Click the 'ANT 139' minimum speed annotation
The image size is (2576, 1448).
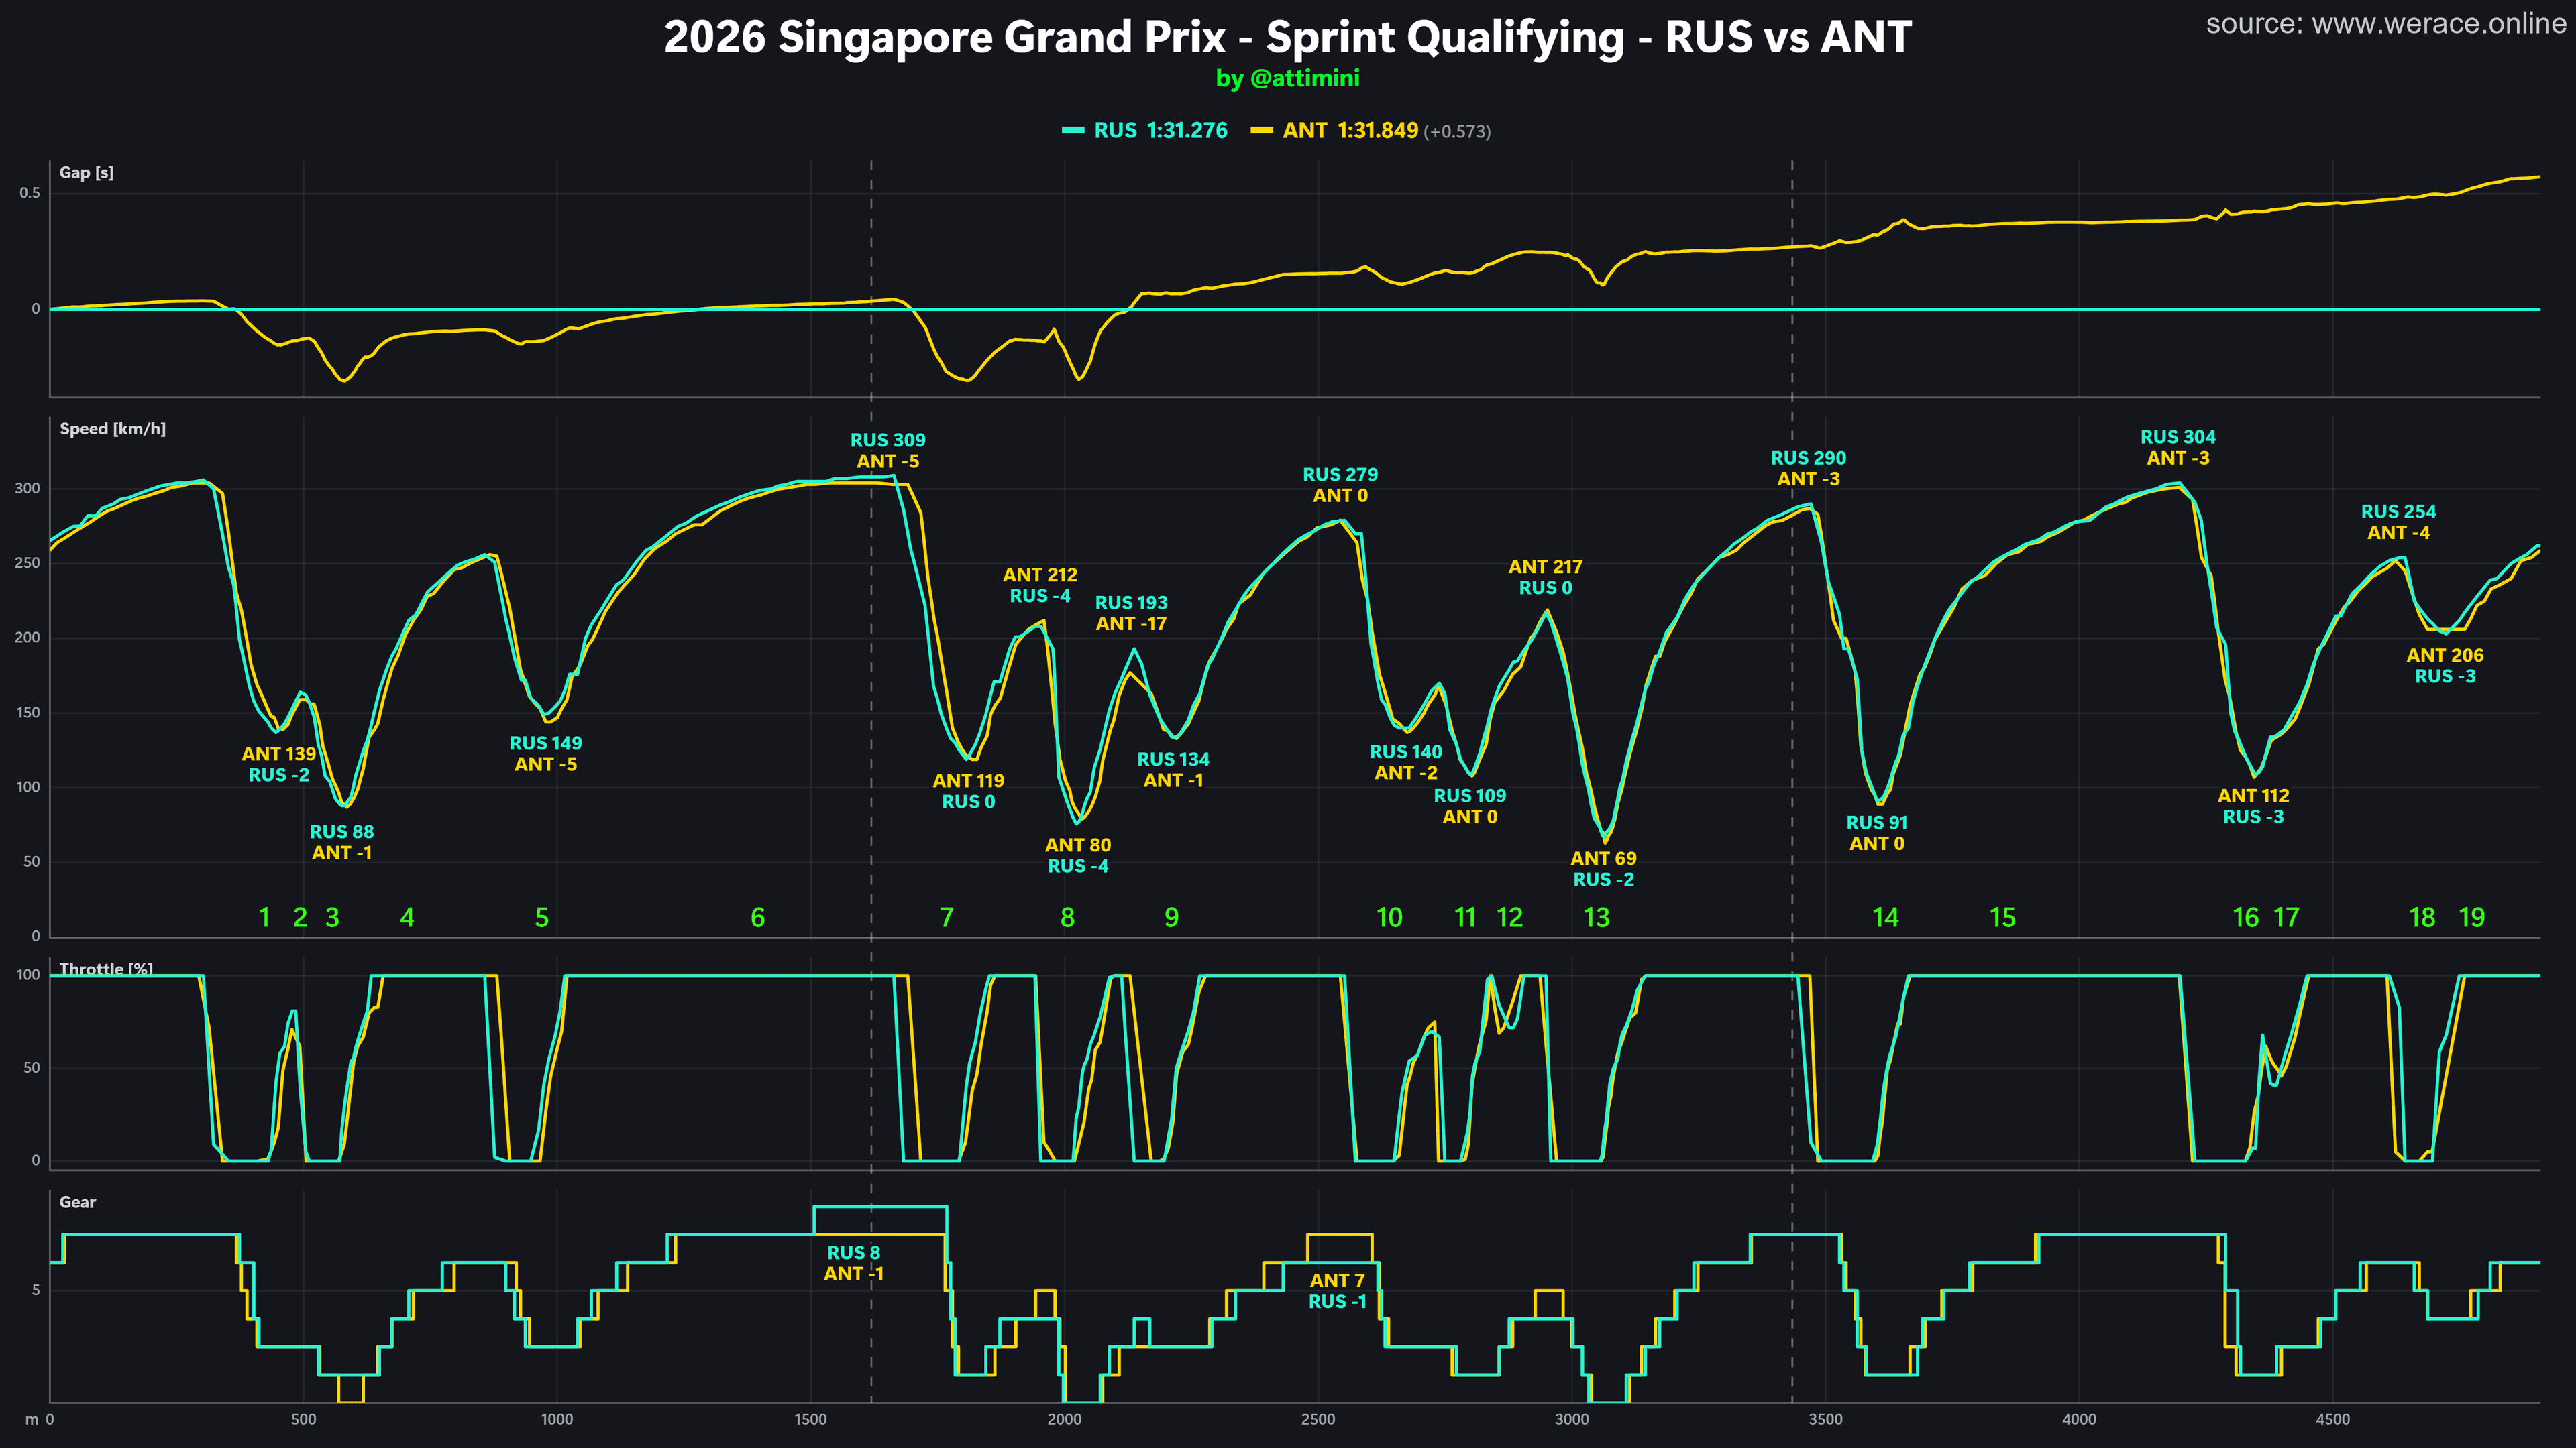[x=278, y=753]
